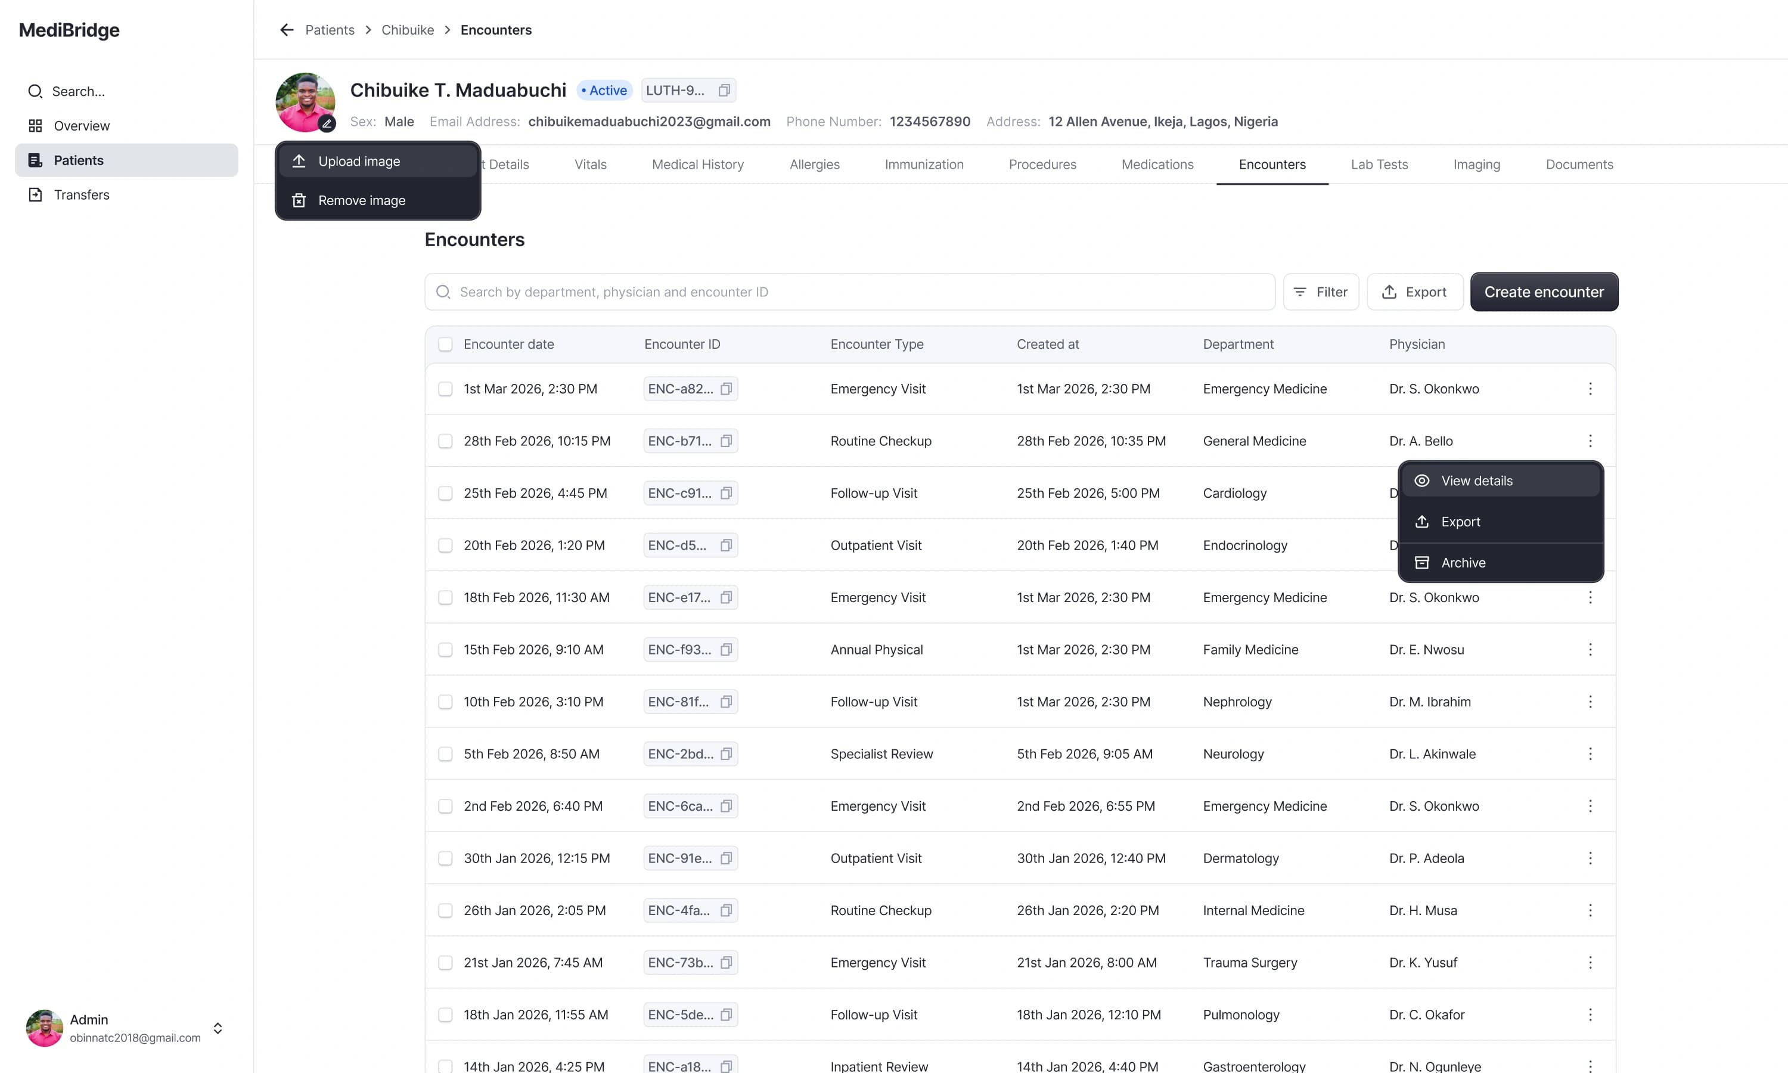1788x1073 pixels.
Task: Copy the LUTH patient ID
Action: pyautogui.click(x=724, y=91)
